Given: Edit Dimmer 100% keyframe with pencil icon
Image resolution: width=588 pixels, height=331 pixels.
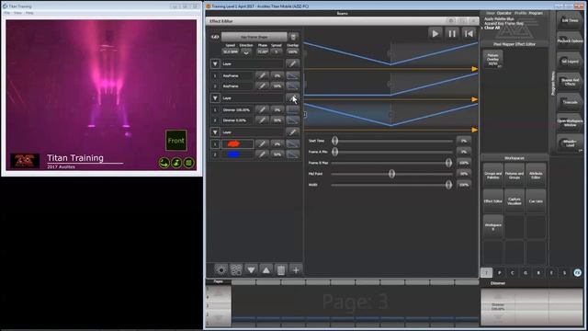Looking at the screenshot, I should [262, 109].
